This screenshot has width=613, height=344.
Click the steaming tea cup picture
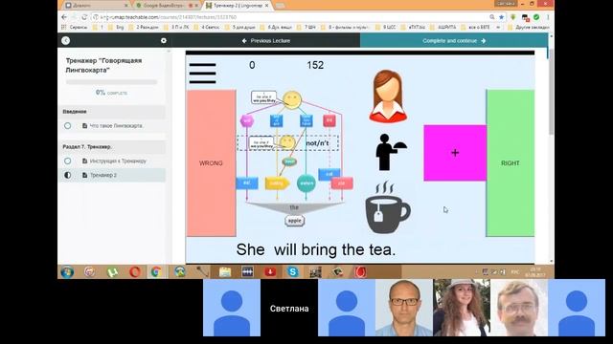387,207
